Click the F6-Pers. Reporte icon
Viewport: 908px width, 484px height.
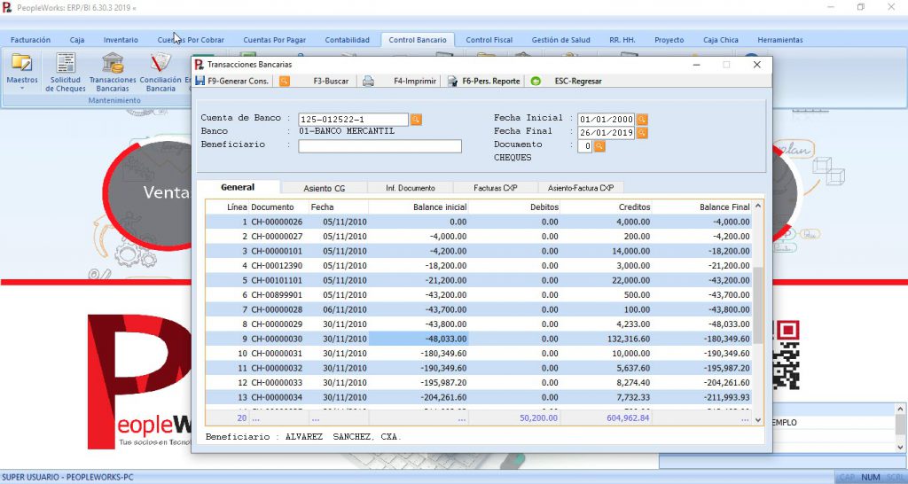click(x=452, y=81)
